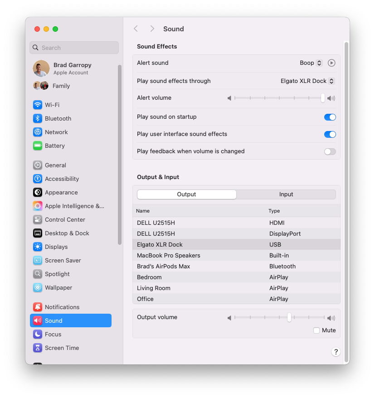Open Desktop & Dock icon
Image resolution: width=375 pixels, height=398 pixels.
coord(38,233)
